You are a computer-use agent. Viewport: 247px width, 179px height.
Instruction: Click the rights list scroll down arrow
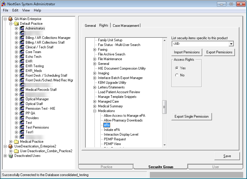(x=165, y=145)
